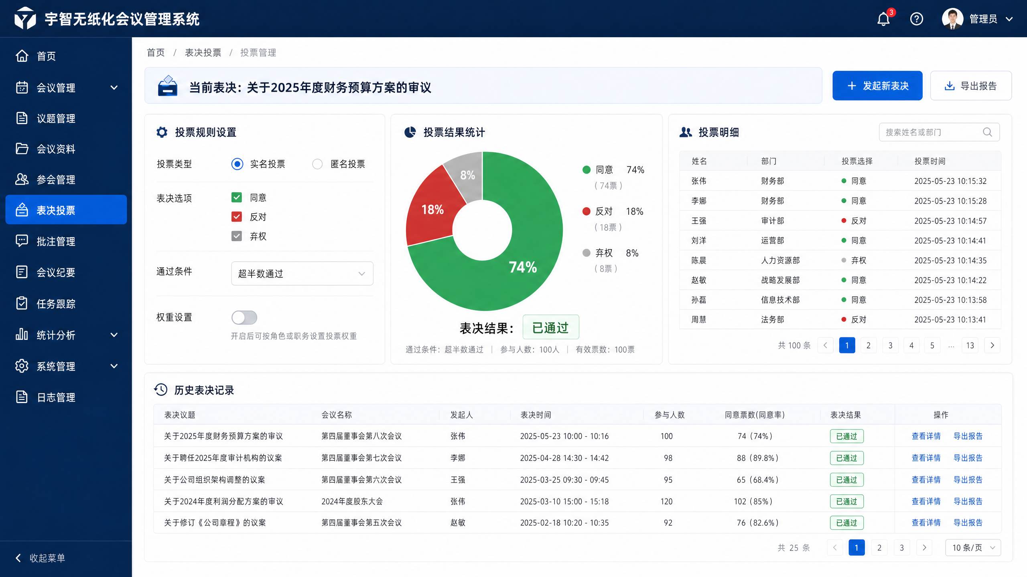
Task: Open 首页 in sidebar menu
Action: tap(66, 56)
